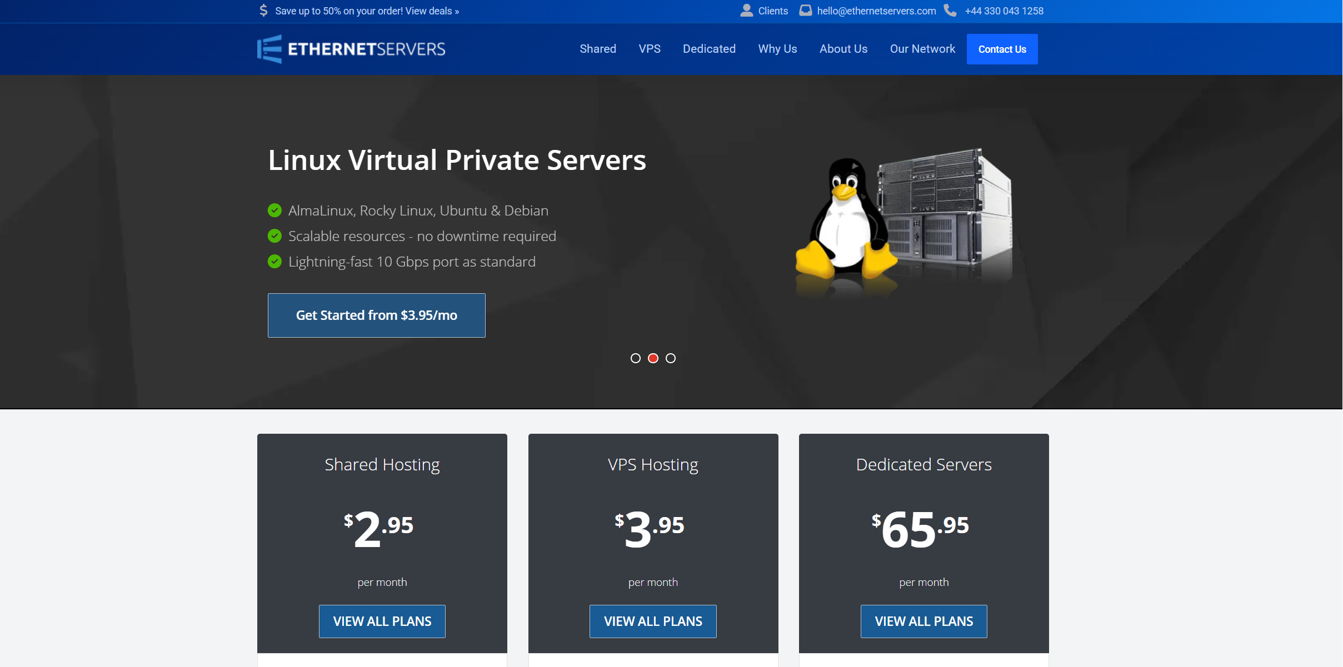Click the phone handset icon
The width and height of the screenshot is (1343, 667).
[950, 11]
